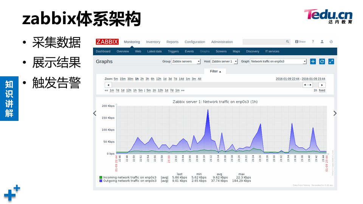
Task: Switch to the Dashboard tab
Action: (x=103, y=51)
